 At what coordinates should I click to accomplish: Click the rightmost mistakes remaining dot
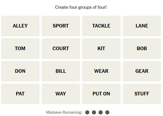pyautogui.click(x=107, y=112)
